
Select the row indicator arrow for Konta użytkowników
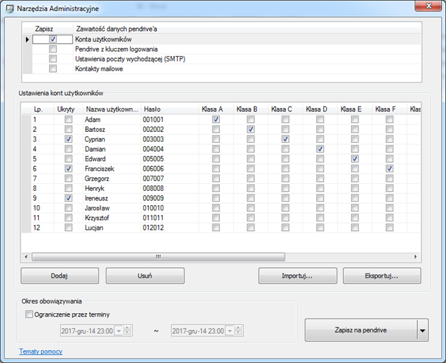[27, 39]
